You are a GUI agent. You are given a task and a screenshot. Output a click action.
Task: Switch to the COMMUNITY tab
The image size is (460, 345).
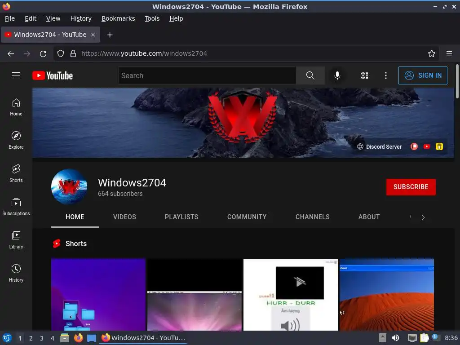point(247,217)
